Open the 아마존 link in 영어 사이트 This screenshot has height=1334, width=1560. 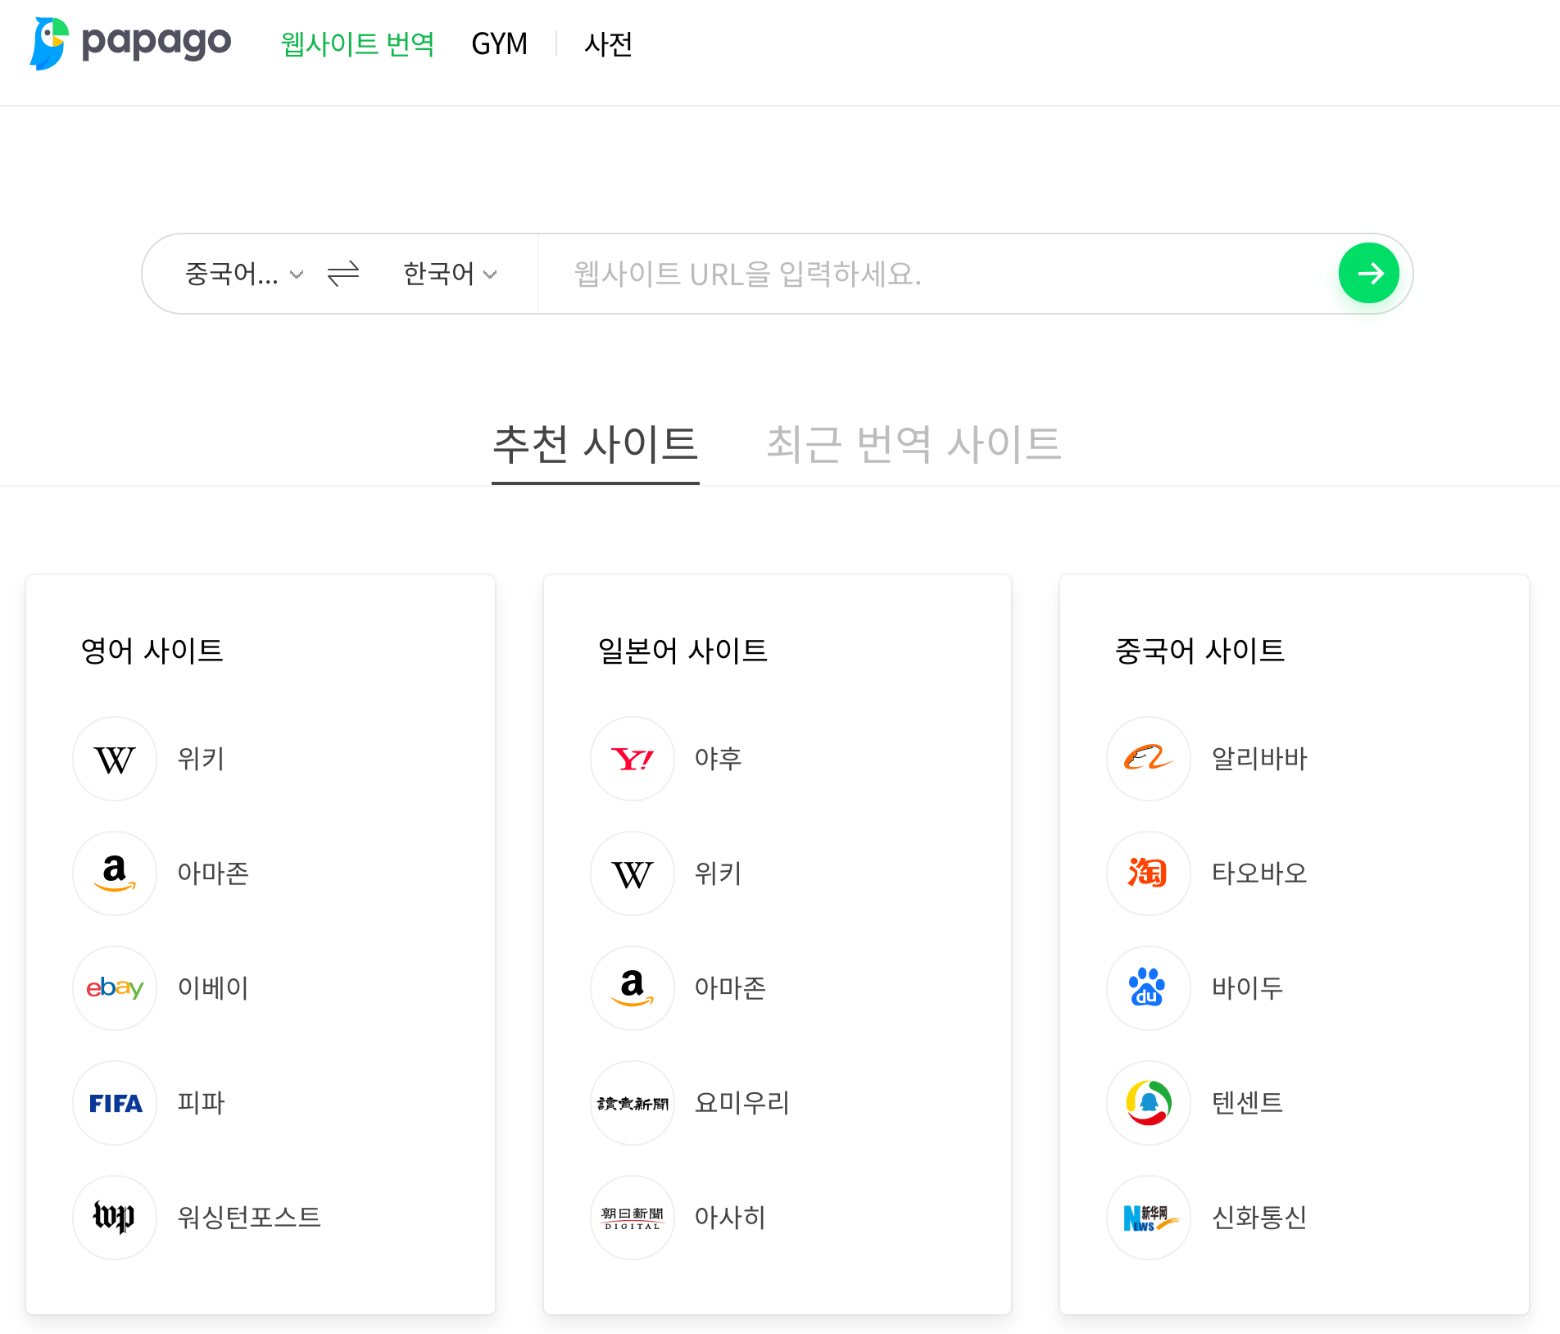pos(213,873)
